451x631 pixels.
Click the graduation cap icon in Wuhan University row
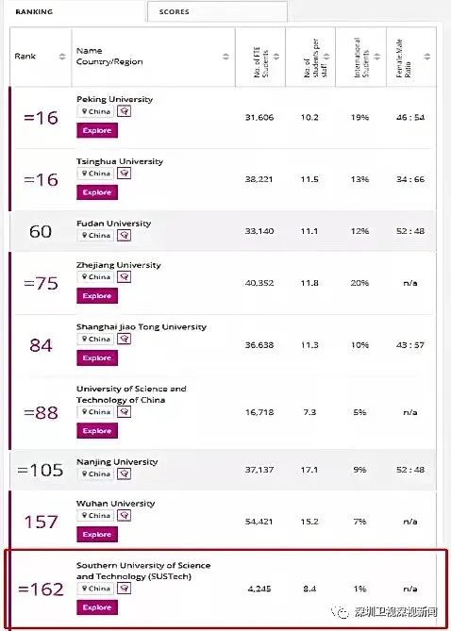tap(124, 515)
